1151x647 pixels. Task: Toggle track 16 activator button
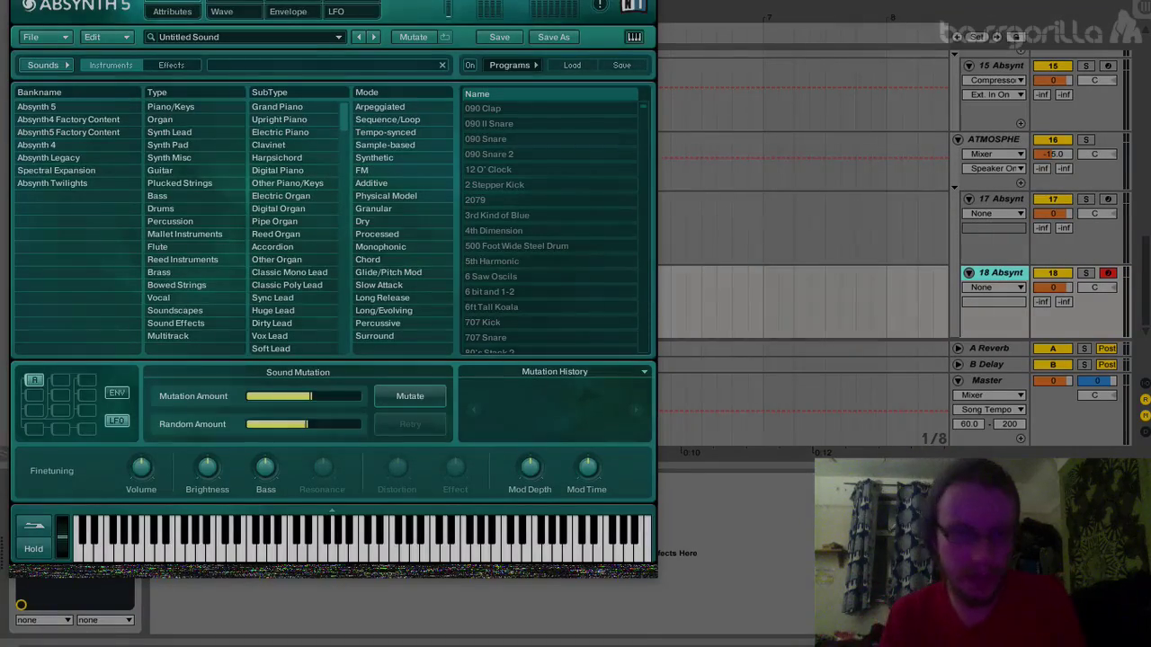1053,139
